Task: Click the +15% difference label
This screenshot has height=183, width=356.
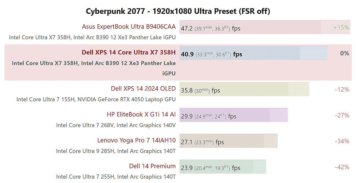Action: (341, 28)
